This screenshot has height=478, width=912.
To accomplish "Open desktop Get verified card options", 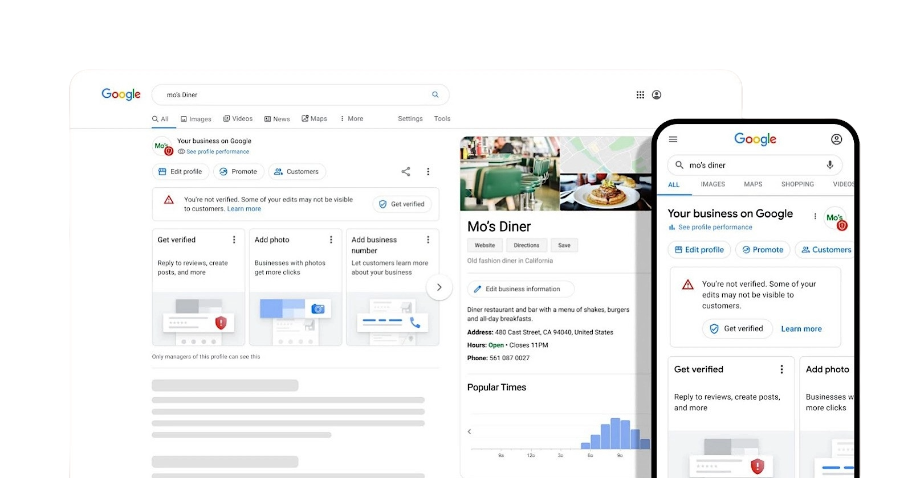I will [x=234, y=240].
